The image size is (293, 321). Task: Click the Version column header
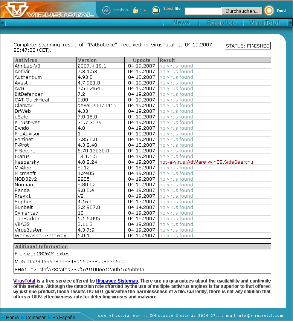click(x=101, y=60)
